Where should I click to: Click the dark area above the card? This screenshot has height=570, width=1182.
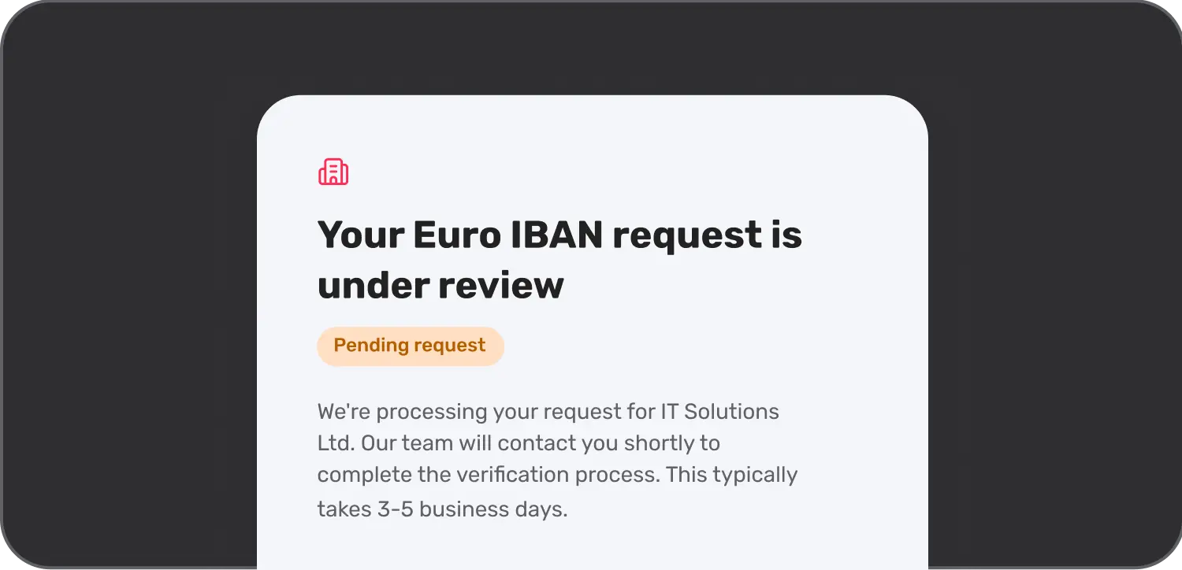coord(591,47)
